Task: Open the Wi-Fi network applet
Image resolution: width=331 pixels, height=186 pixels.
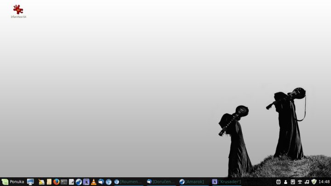Action: 300,182
